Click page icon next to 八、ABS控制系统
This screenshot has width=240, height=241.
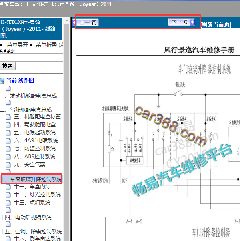[x=8, y=157]
